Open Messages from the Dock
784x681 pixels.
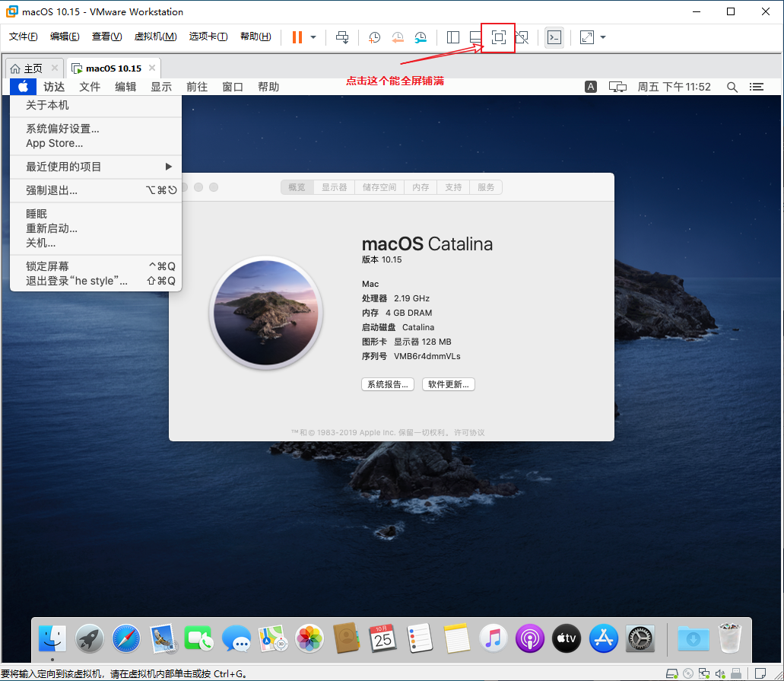pyautogui.click(x=236, y=638)
